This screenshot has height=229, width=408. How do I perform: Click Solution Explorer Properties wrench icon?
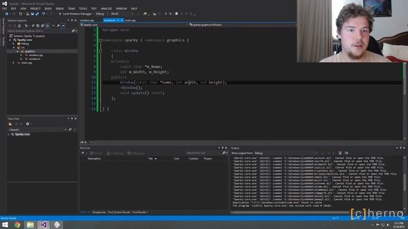[58, 25]
